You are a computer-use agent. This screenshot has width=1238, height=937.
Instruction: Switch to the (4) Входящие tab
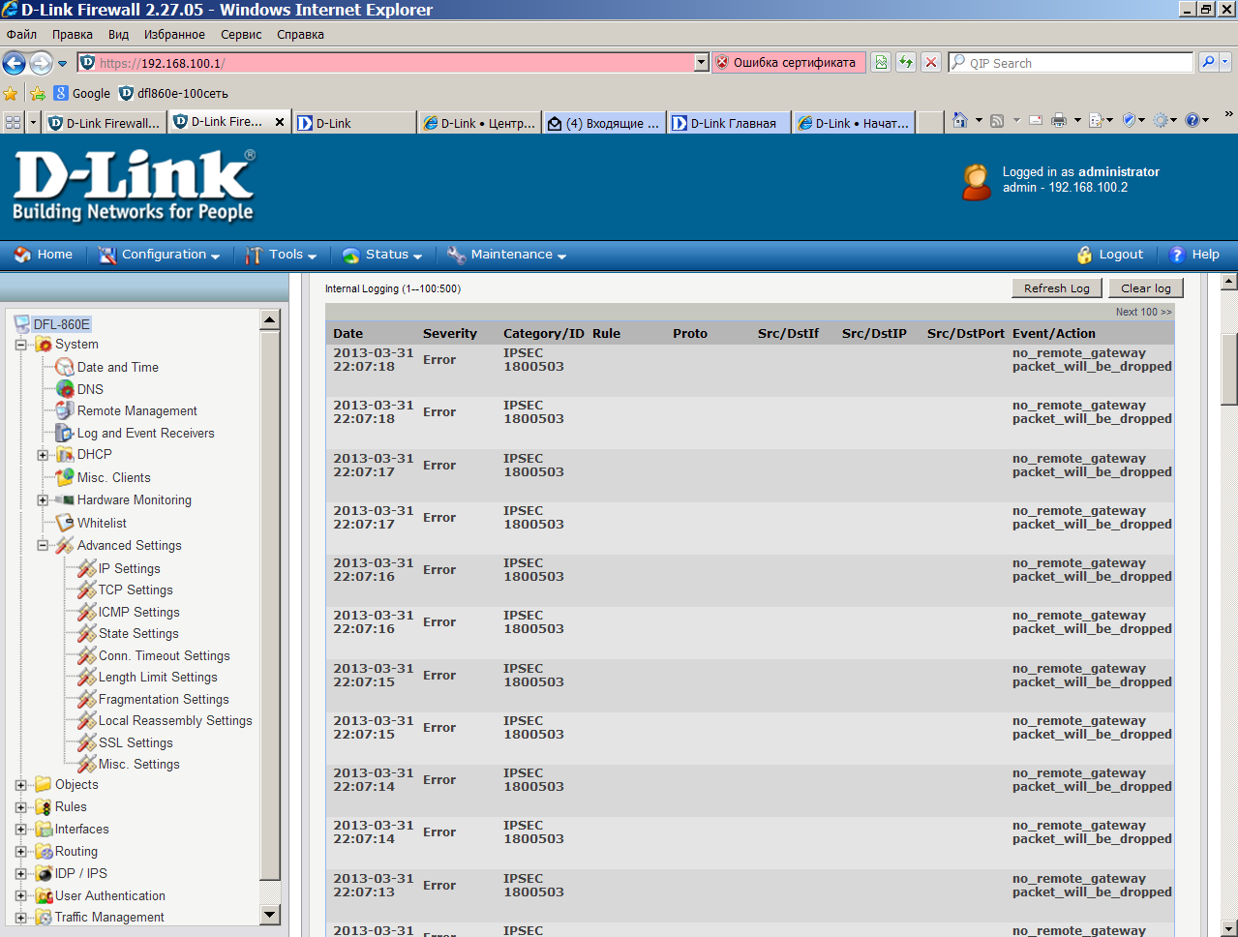(x=604, y=123)
